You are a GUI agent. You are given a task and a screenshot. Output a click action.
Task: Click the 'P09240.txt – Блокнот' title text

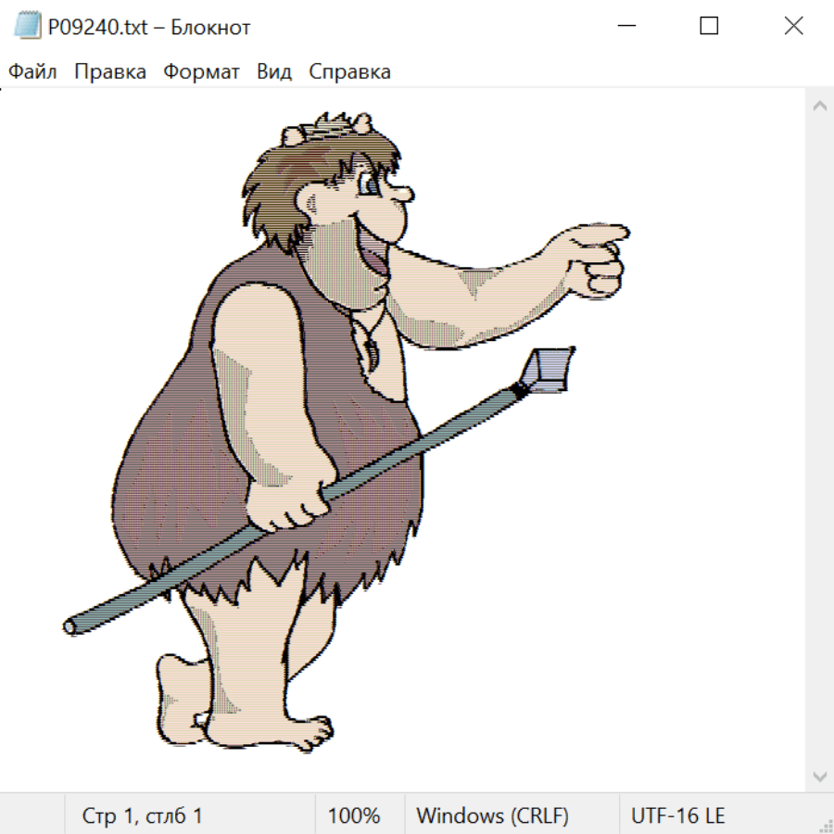pyautogui.click(x=148, y=27)
